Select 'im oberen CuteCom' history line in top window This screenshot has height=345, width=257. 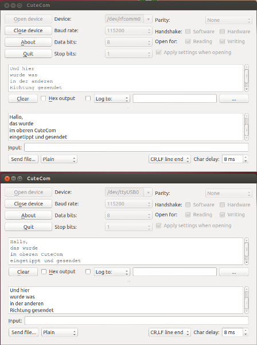[33, 131]
